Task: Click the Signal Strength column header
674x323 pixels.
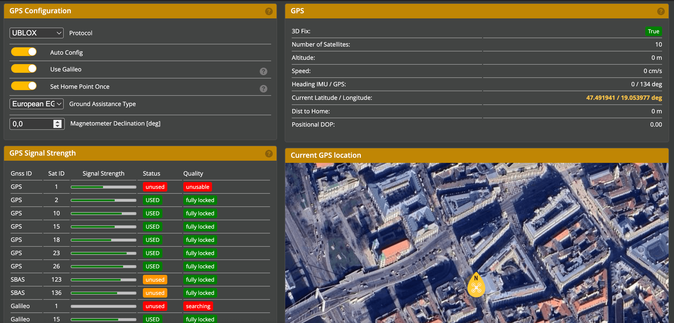Action: 103,173
